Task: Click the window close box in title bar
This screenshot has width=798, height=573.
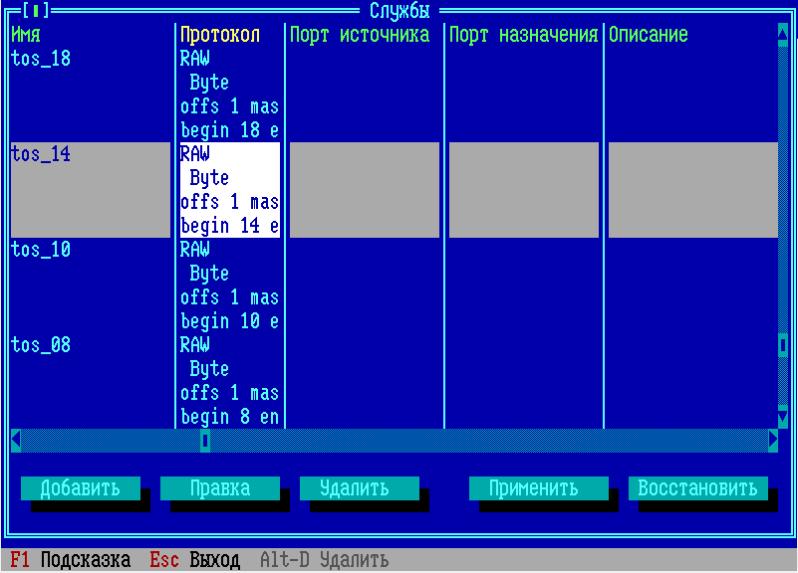Action: click(36, 11)
